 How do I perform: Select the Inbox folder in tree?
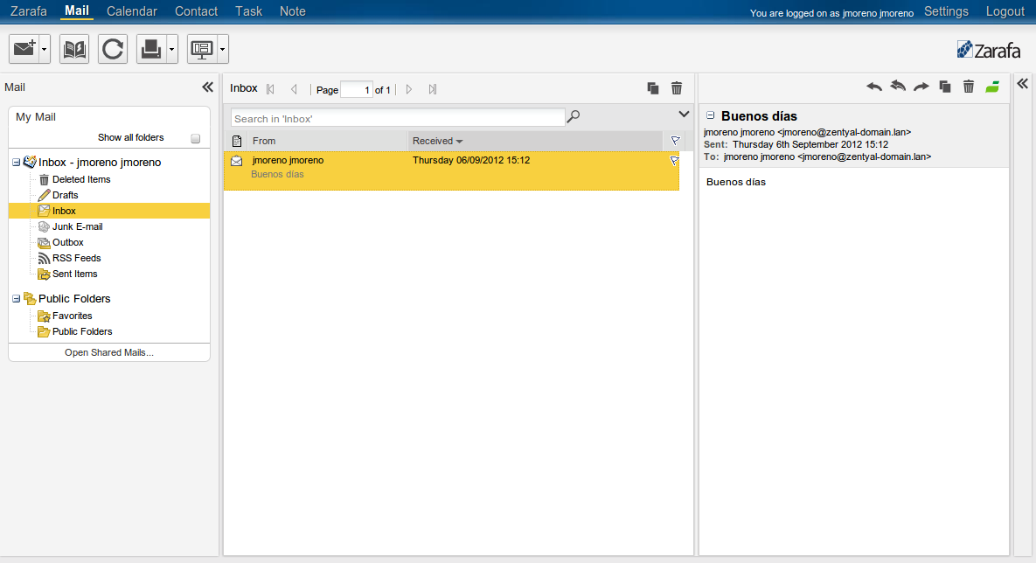point(109,211)
